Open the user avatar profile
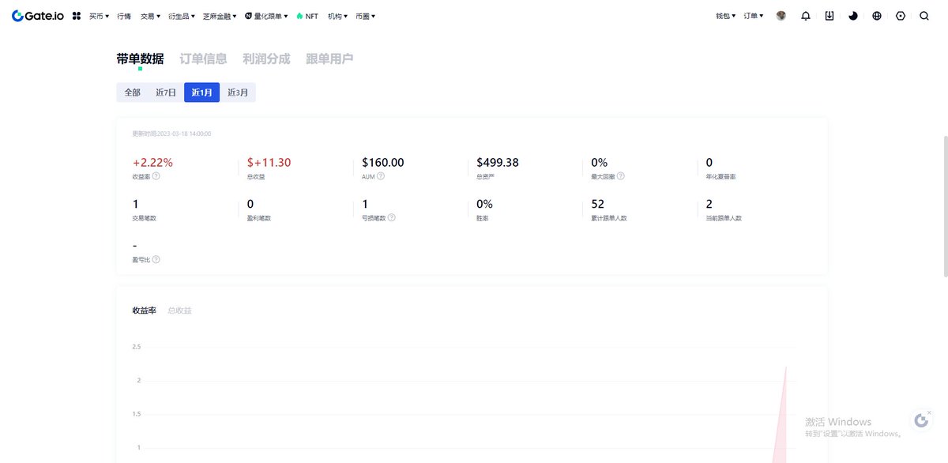 click(781, 16)
